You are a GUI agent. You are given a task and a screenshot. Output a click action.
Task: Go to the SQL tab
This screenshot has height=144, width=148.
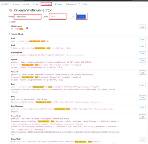(x=36, y=4)
